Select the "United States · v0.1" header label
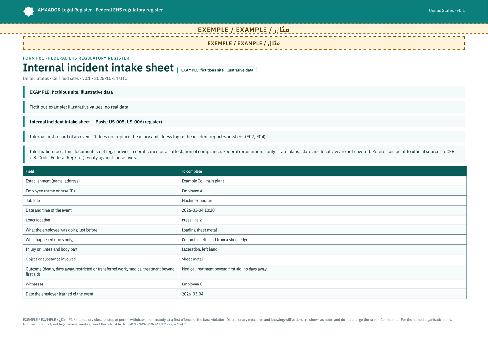Image resolution: width=488 pixels, height=345 pixels. coord(447,10)
